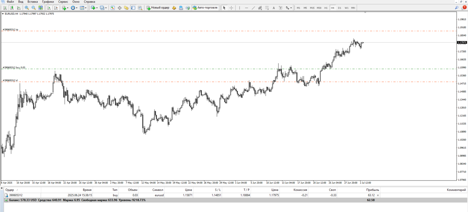This screenshot has width=468, height=212.
Task: Open the search magnifier icon
Action: pos(457,8)
